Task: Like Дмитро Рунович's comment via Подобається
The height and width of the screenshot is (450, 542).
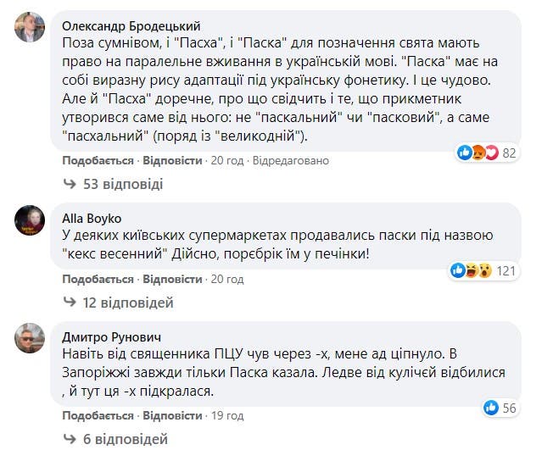Action: [98, 415]
